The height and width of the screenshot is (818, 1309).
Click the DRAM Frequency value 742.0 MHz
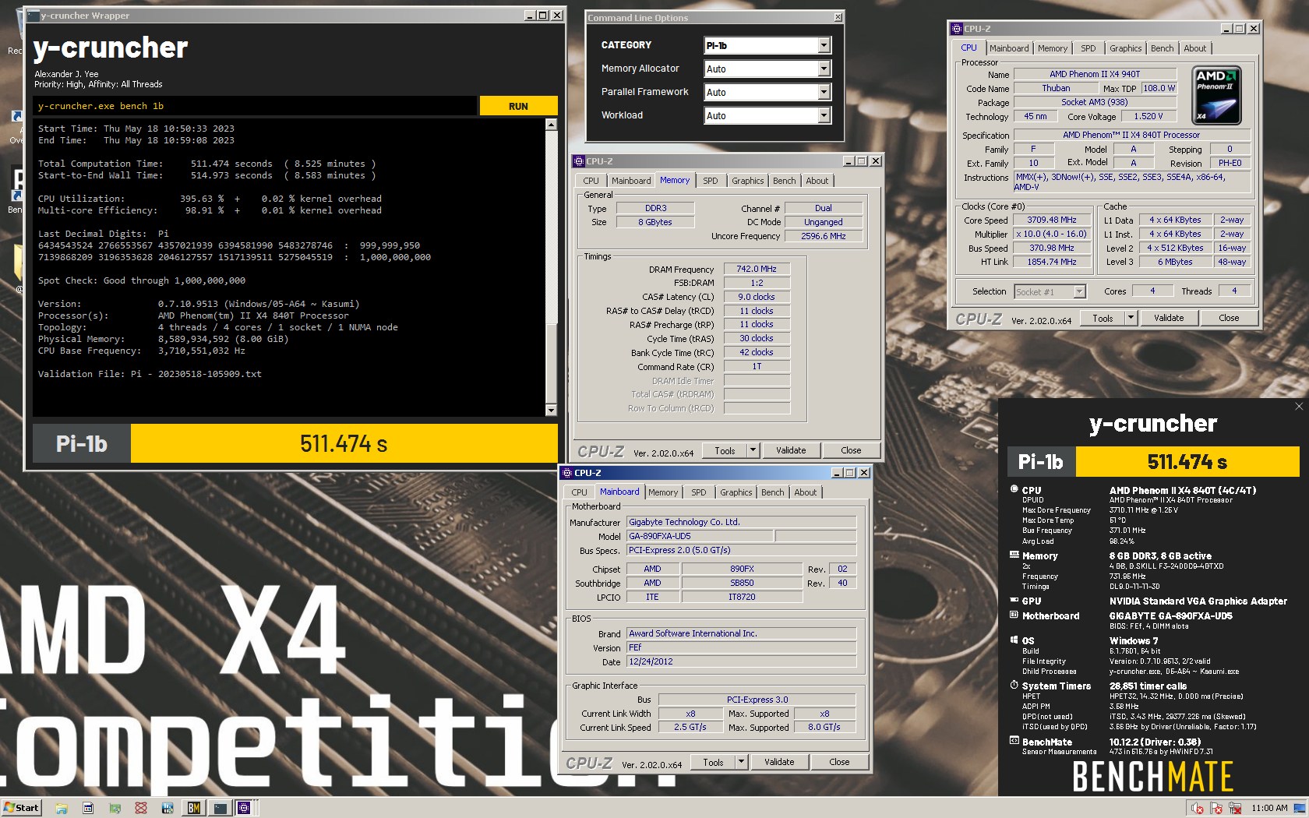tap(757, 269)
